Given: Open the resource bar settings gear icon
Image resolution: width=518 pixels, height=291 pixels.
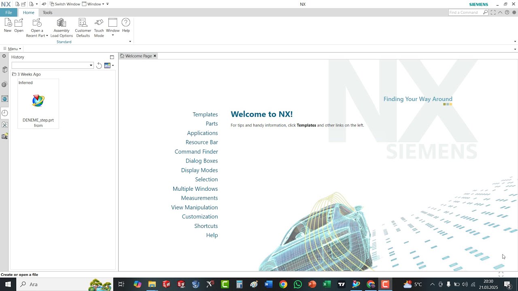Looking at the screenshot, I should click(x=4, y=56).
